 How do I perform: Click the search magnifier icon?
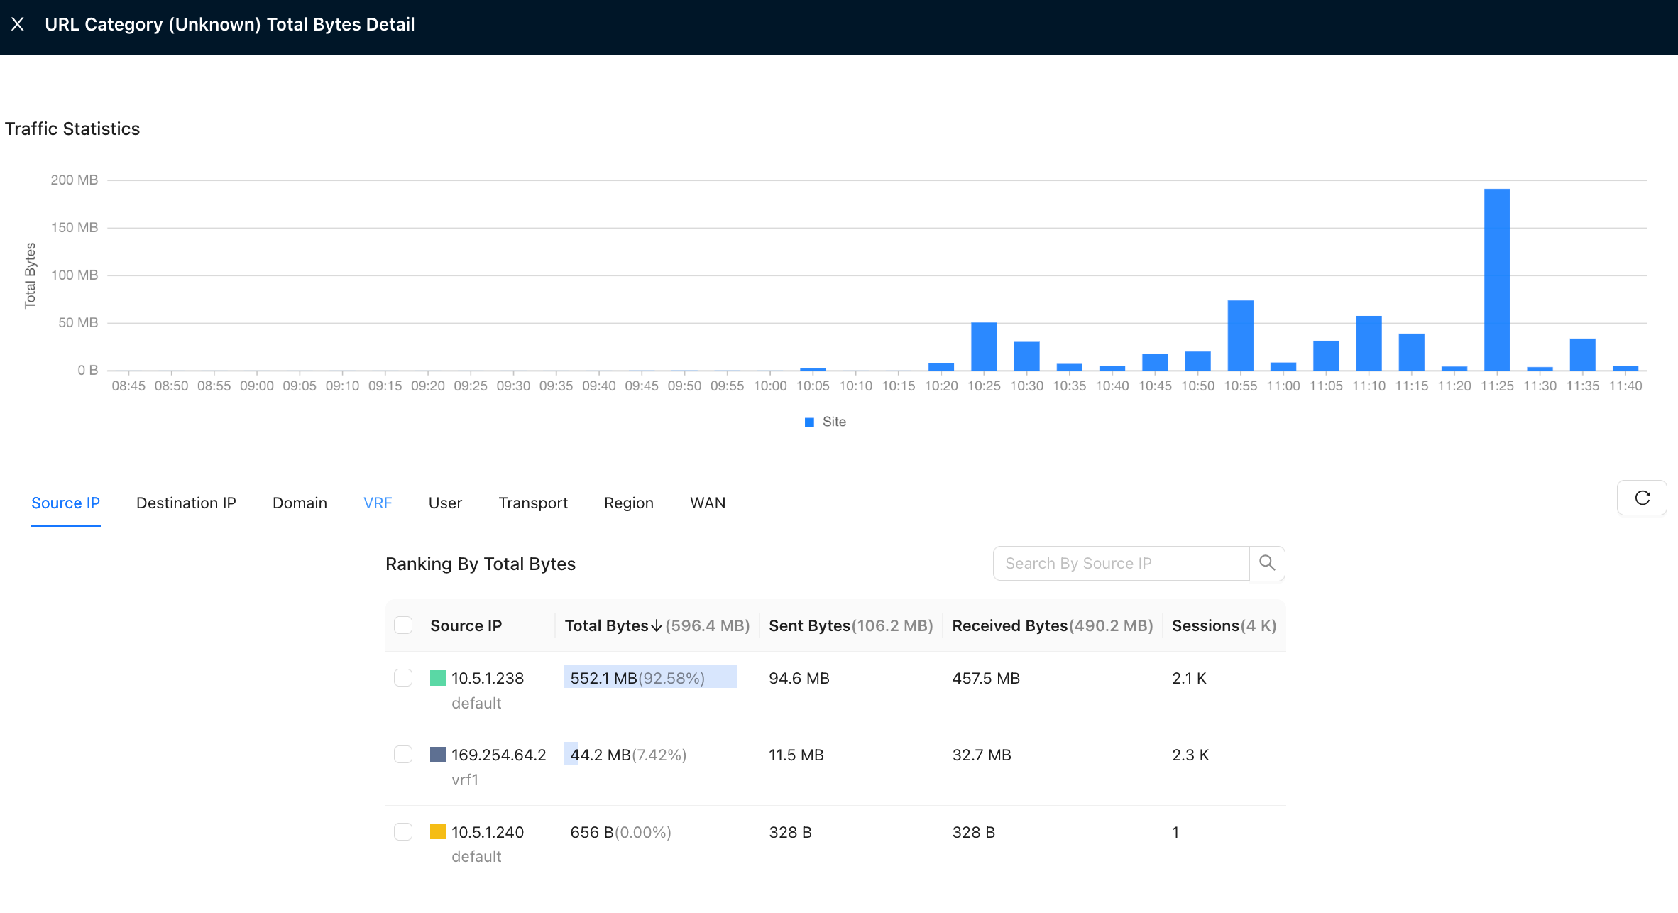pos(1267,563)
